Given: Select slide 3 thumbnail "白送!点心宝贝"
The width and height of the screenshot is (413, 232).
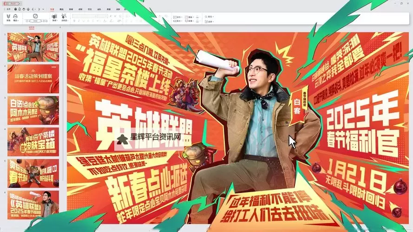Looking at the screenshot, I should (33, 110).
